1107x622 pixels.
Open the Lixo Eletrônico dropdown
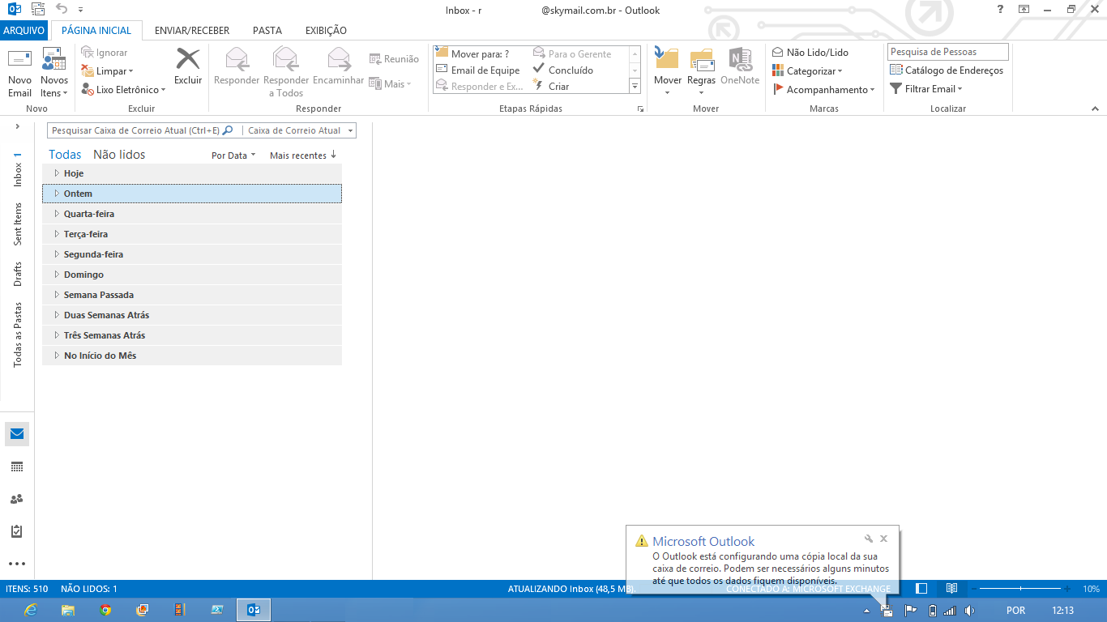point(123,90)
